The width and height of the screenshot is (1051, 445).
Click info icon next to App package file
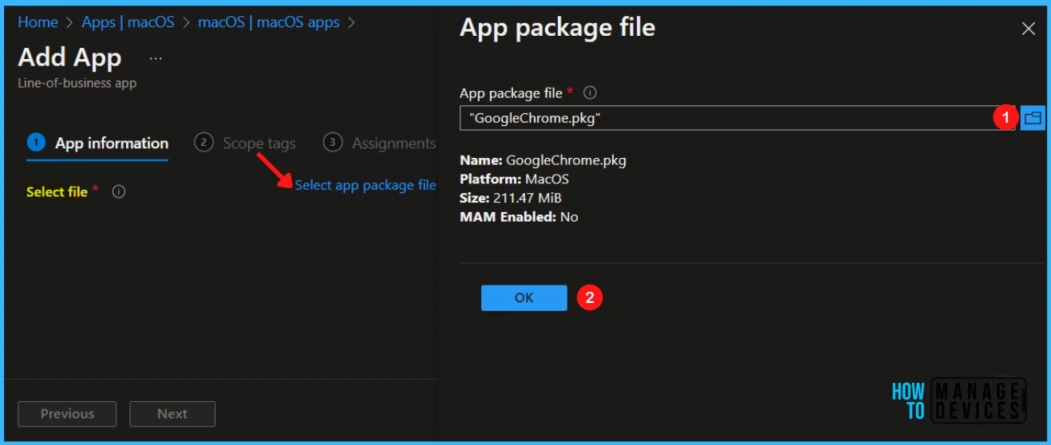coord(591,93)
